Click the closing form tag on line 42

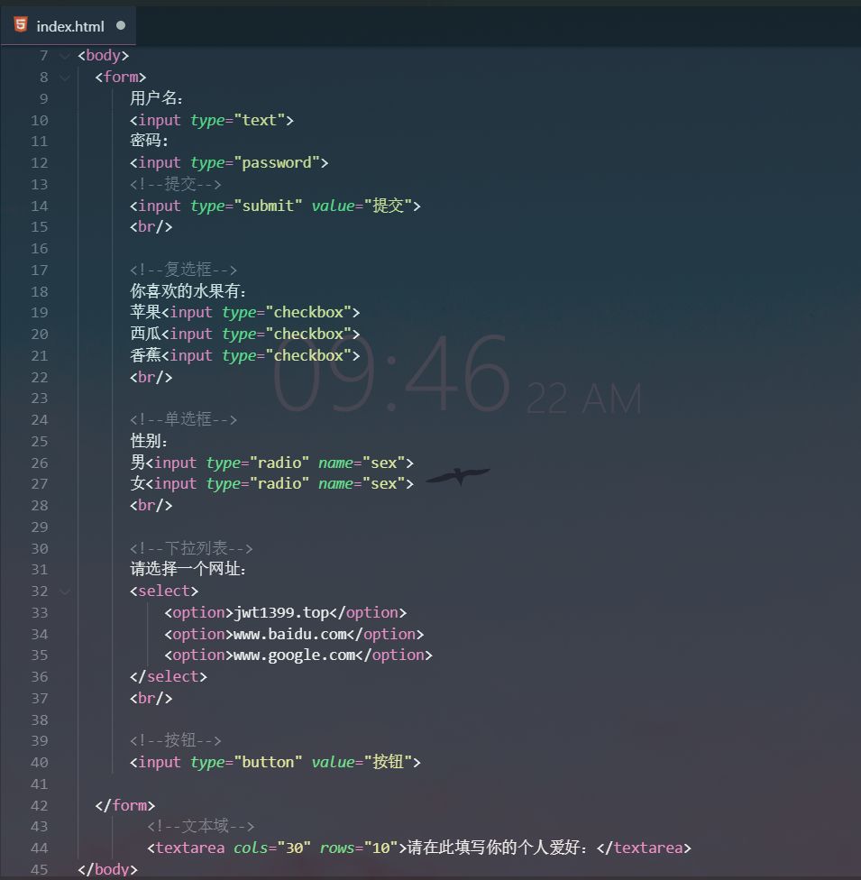tap(125, 805)
